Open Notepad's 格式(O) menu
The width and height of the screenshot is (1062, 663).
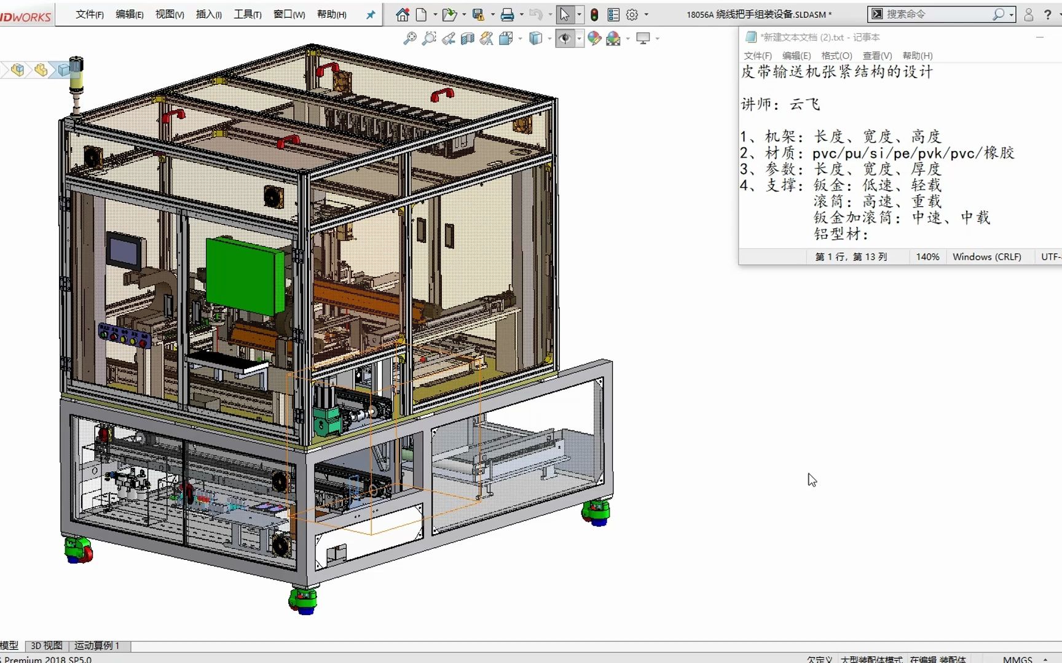point(836,55)
